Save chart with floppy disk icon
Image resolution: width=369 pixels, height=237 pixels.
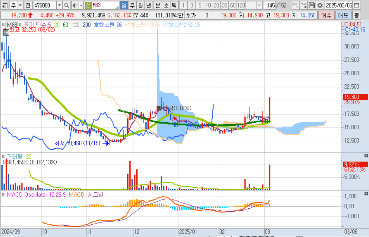pos(312,5)
